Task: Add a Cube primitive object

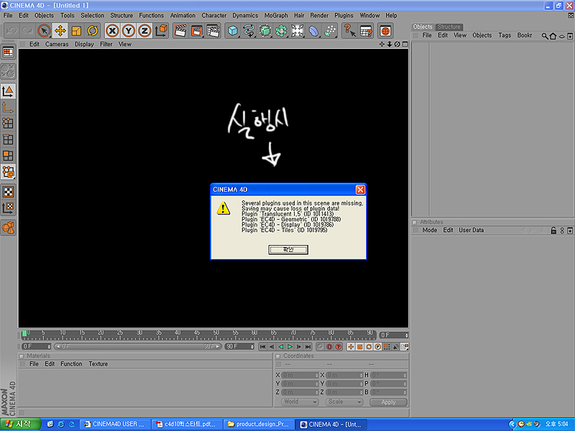Action: pyautogui.click(x=233, y=31)
